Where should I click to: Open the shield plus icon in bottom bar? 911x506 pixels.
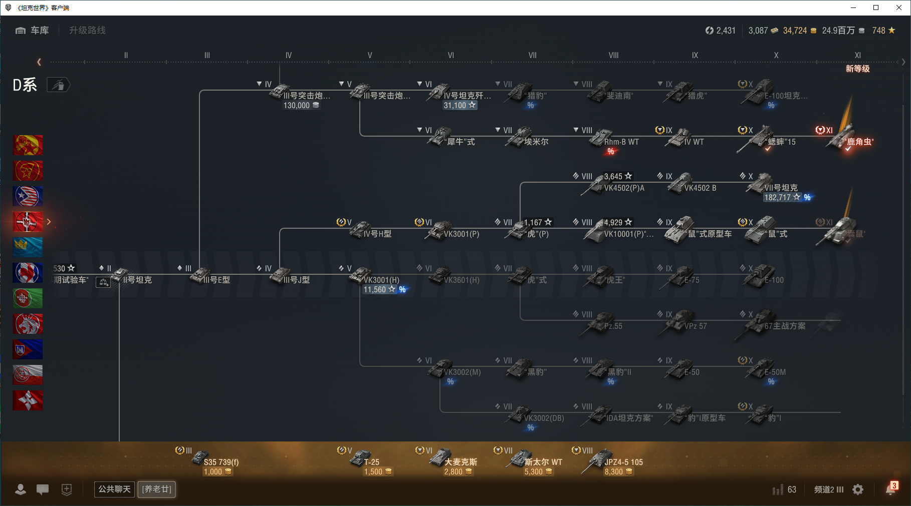67,489
